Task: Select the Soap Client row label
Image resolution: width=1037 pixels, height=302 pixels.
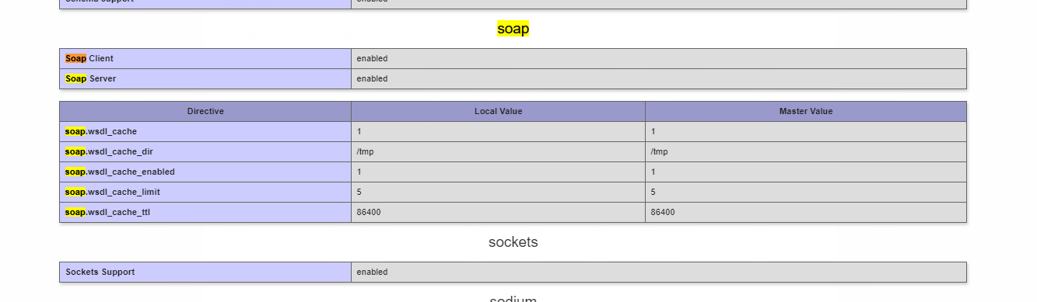Action: pos(89,59)
